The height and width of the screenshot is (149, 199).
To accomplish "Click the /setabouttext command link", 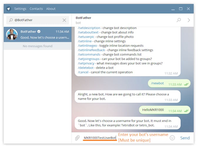I will pyautogui.click(x=88, y=32).
